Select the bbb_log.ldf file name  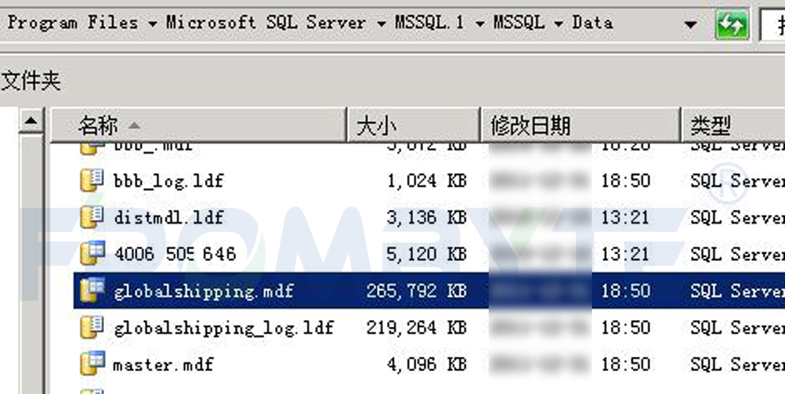(169, 180)
